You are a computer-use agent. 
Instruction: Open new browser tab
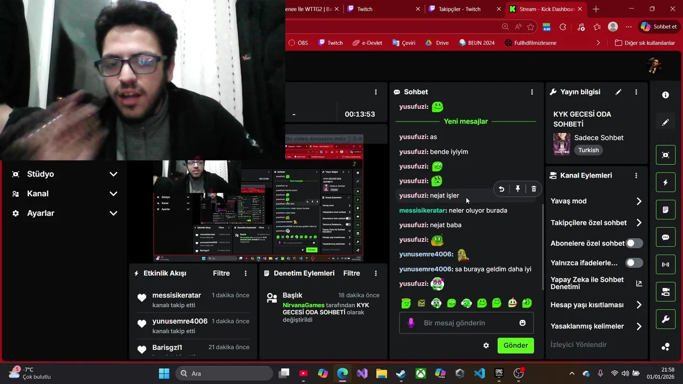[596, 9]
